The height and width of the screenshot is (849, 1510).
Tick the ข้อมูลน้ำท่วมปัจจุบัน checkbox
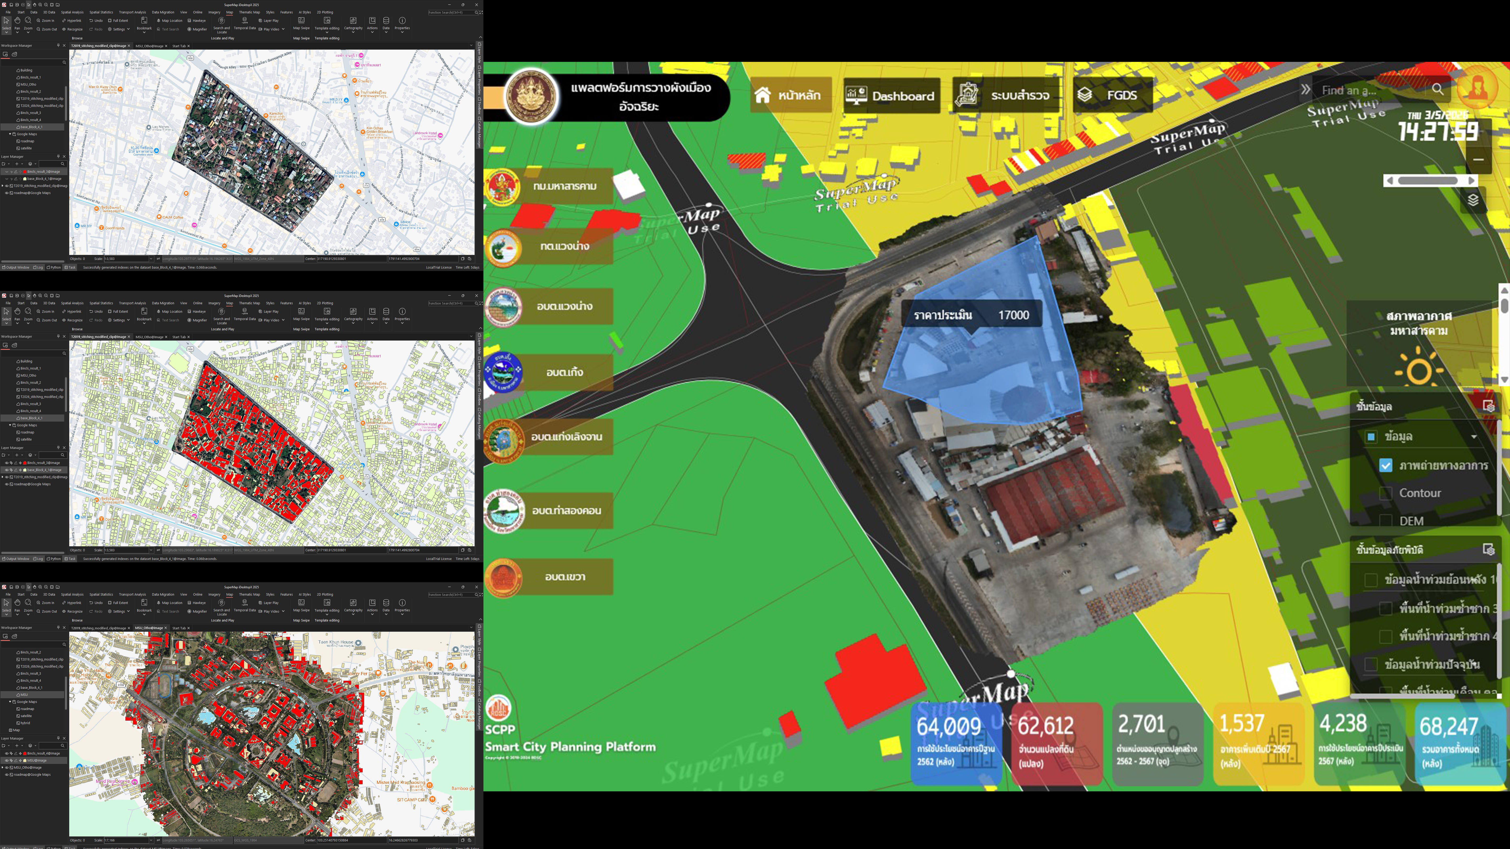(1371, 665)
